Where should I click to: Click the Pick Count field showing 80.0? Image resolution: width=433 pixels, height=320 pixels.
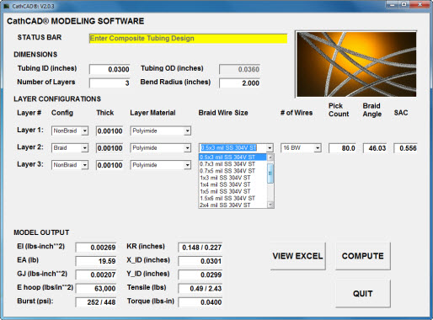click(342, 148)
